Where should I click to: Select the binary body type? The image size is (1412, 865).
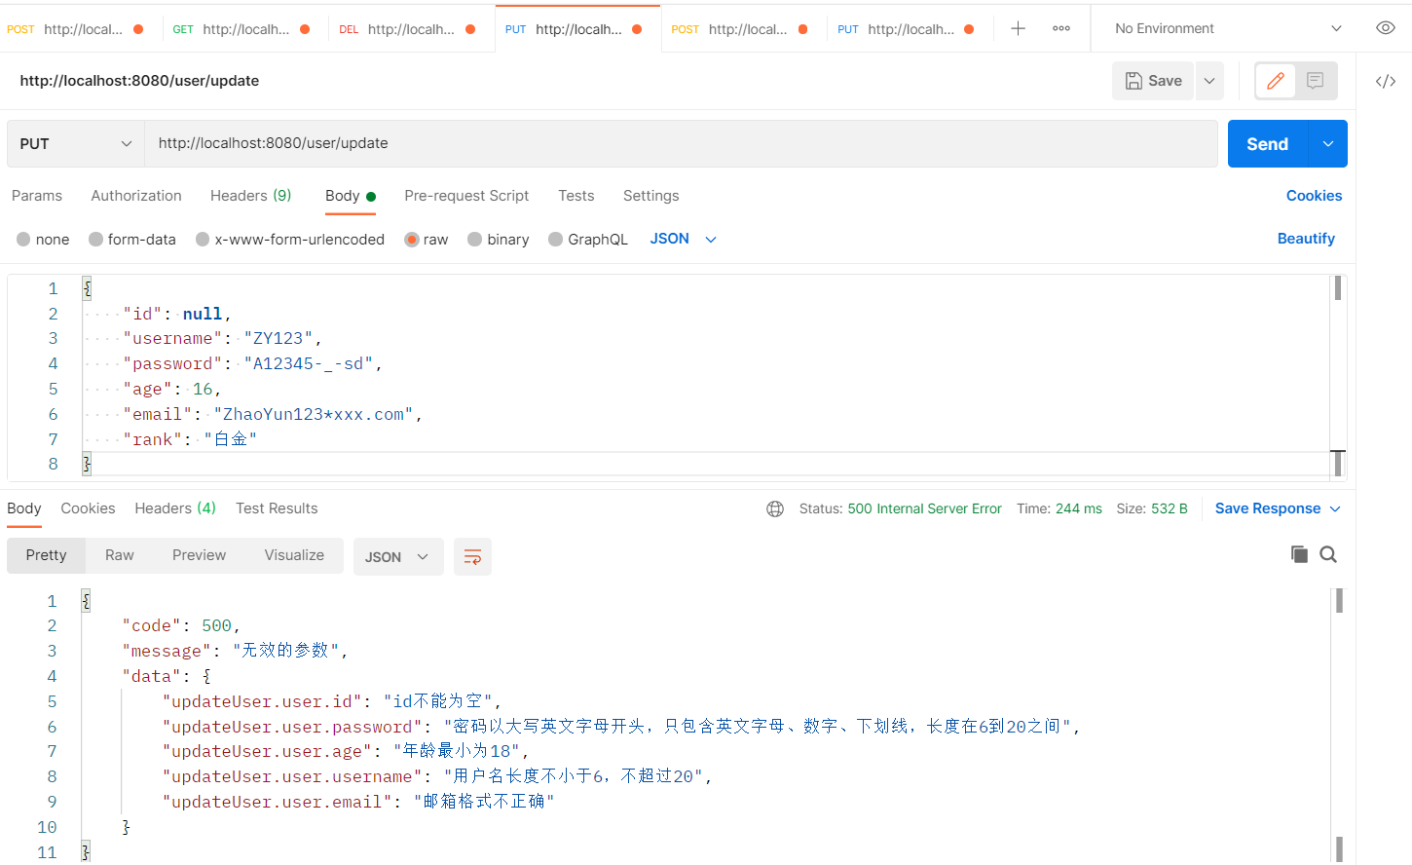pos(499,240)
